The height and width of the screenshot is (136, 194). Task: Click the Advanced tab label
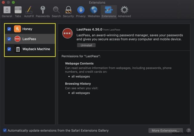(124, 16)
